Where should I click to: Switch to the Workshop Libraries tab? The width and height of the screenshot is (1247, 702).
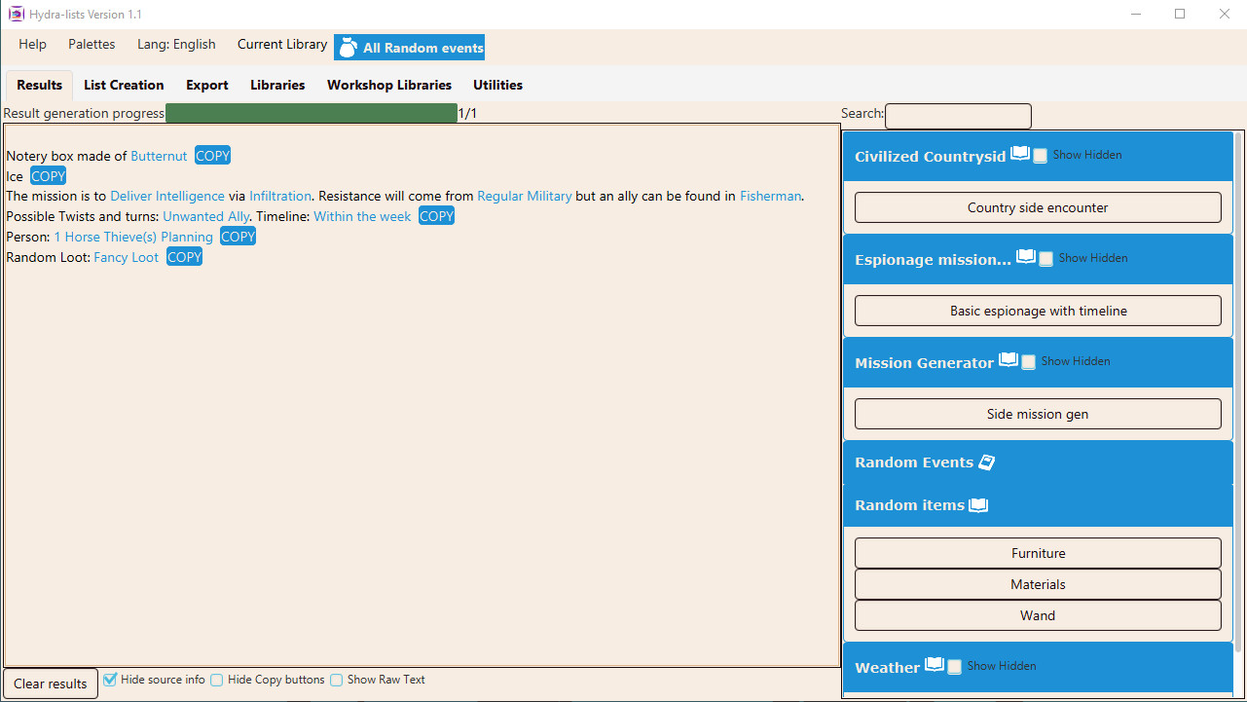click(x=388, y=85)
